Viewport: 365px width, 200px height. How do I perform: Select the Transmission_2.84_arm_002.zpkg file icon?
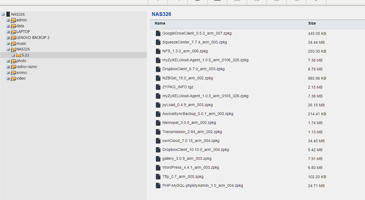pos(158,132)
